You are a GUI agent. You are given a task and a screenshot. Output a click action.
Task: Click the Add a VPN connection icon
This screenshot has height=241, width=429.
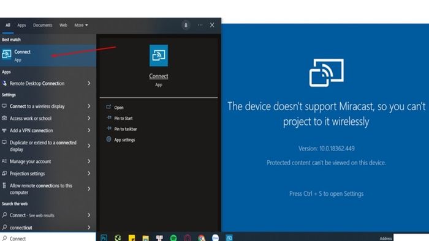point(4,130)
